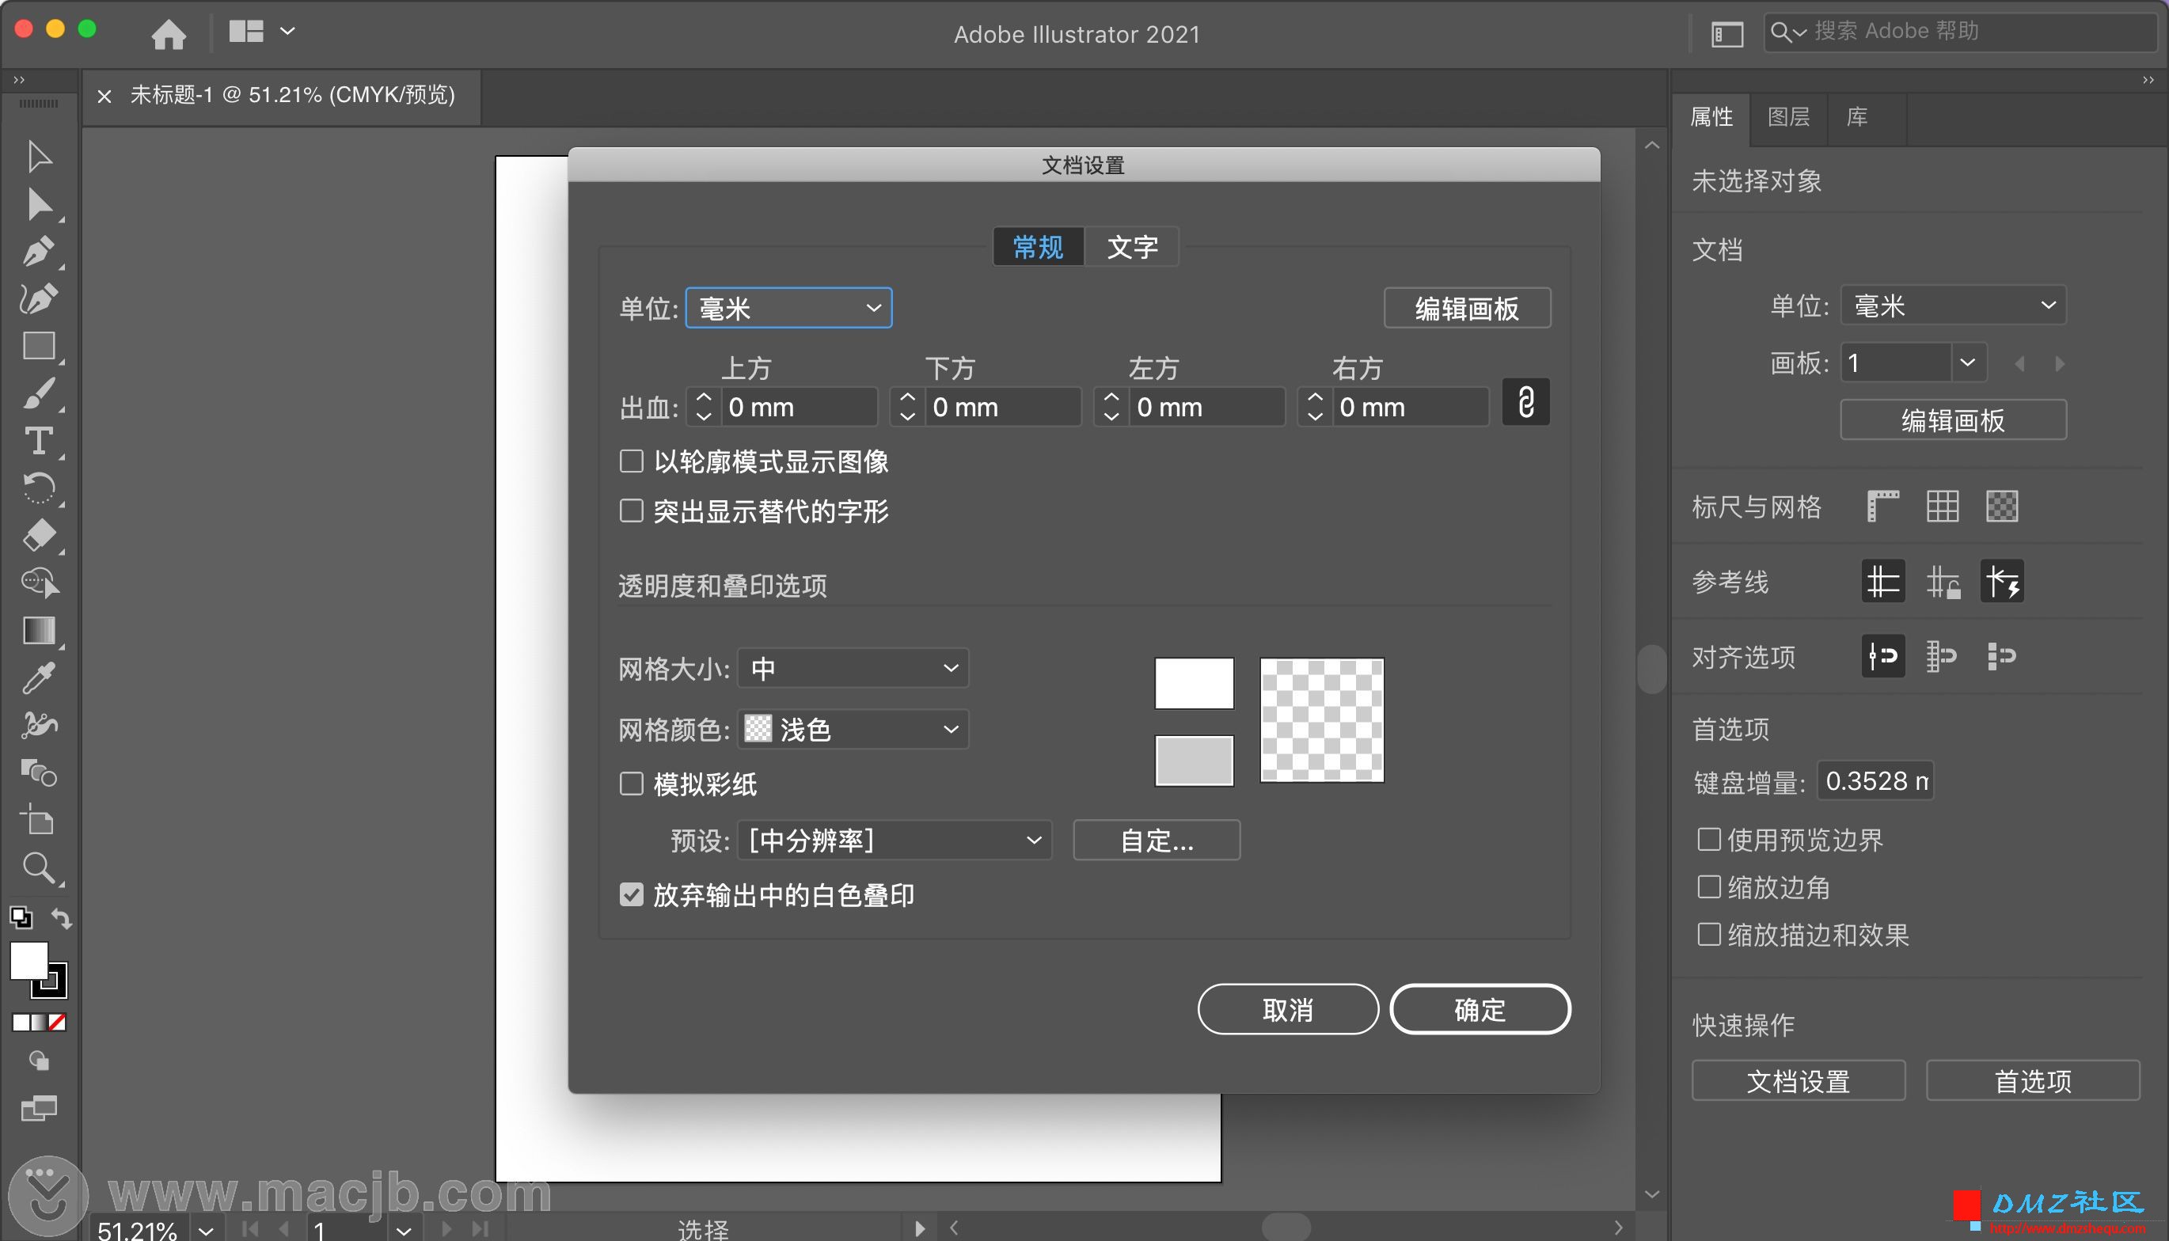
Task: Toggle snap to point icon
Action: [x=1882, y=656]
